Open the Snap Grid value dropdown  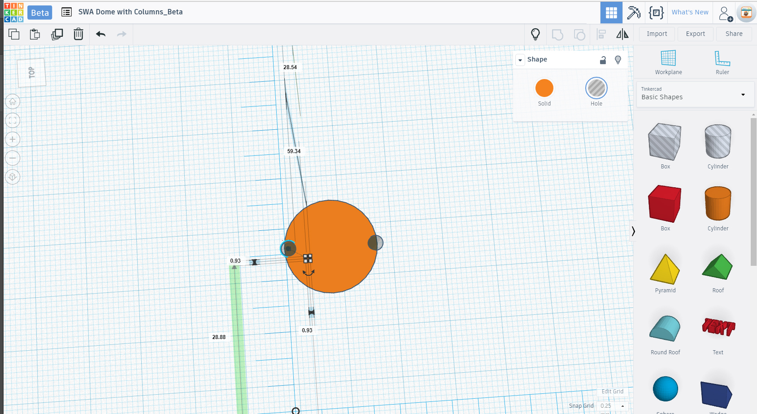613,406
